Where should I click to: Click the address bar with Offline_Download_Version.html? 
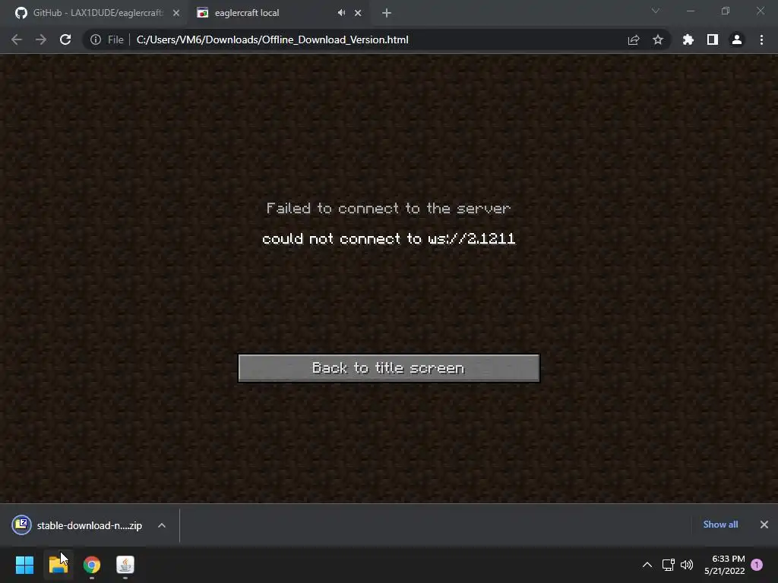click(273, 39)
